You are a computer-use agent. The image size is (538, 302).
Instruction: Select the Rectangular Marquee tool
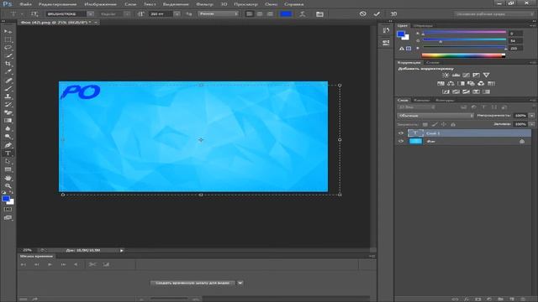(8, 39)
